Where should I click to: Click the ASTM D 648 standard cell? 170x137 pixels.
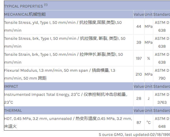(162, 122)
